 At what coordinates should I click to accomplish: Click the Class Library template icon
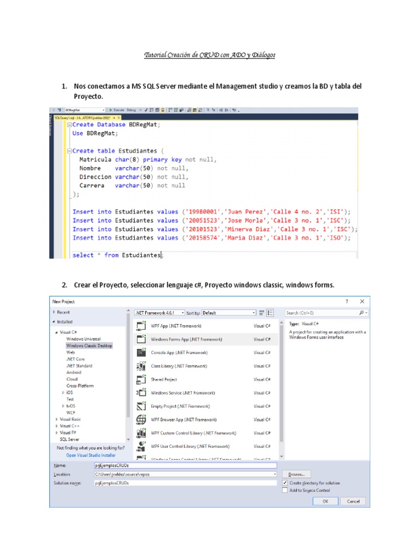pyautogui.click(x=141, y=366)
